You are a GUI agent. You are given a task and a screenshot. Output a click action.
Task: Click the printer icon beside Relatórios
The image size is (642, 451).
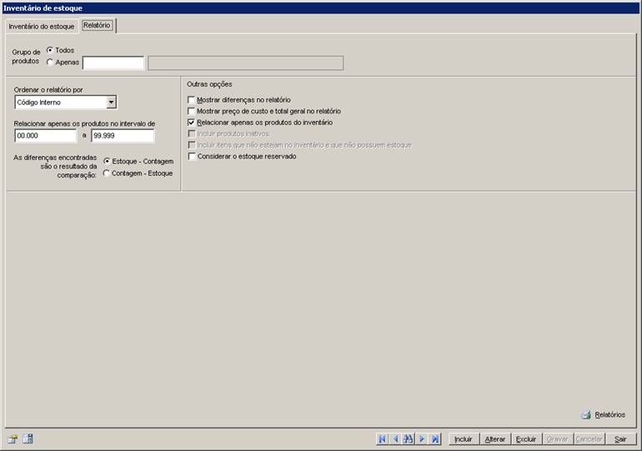(586, 415)
